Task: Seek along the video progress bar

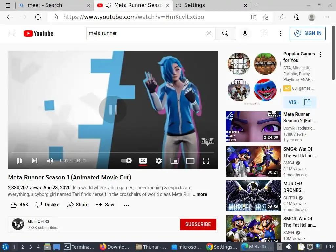Action: [x=113, y=152]
